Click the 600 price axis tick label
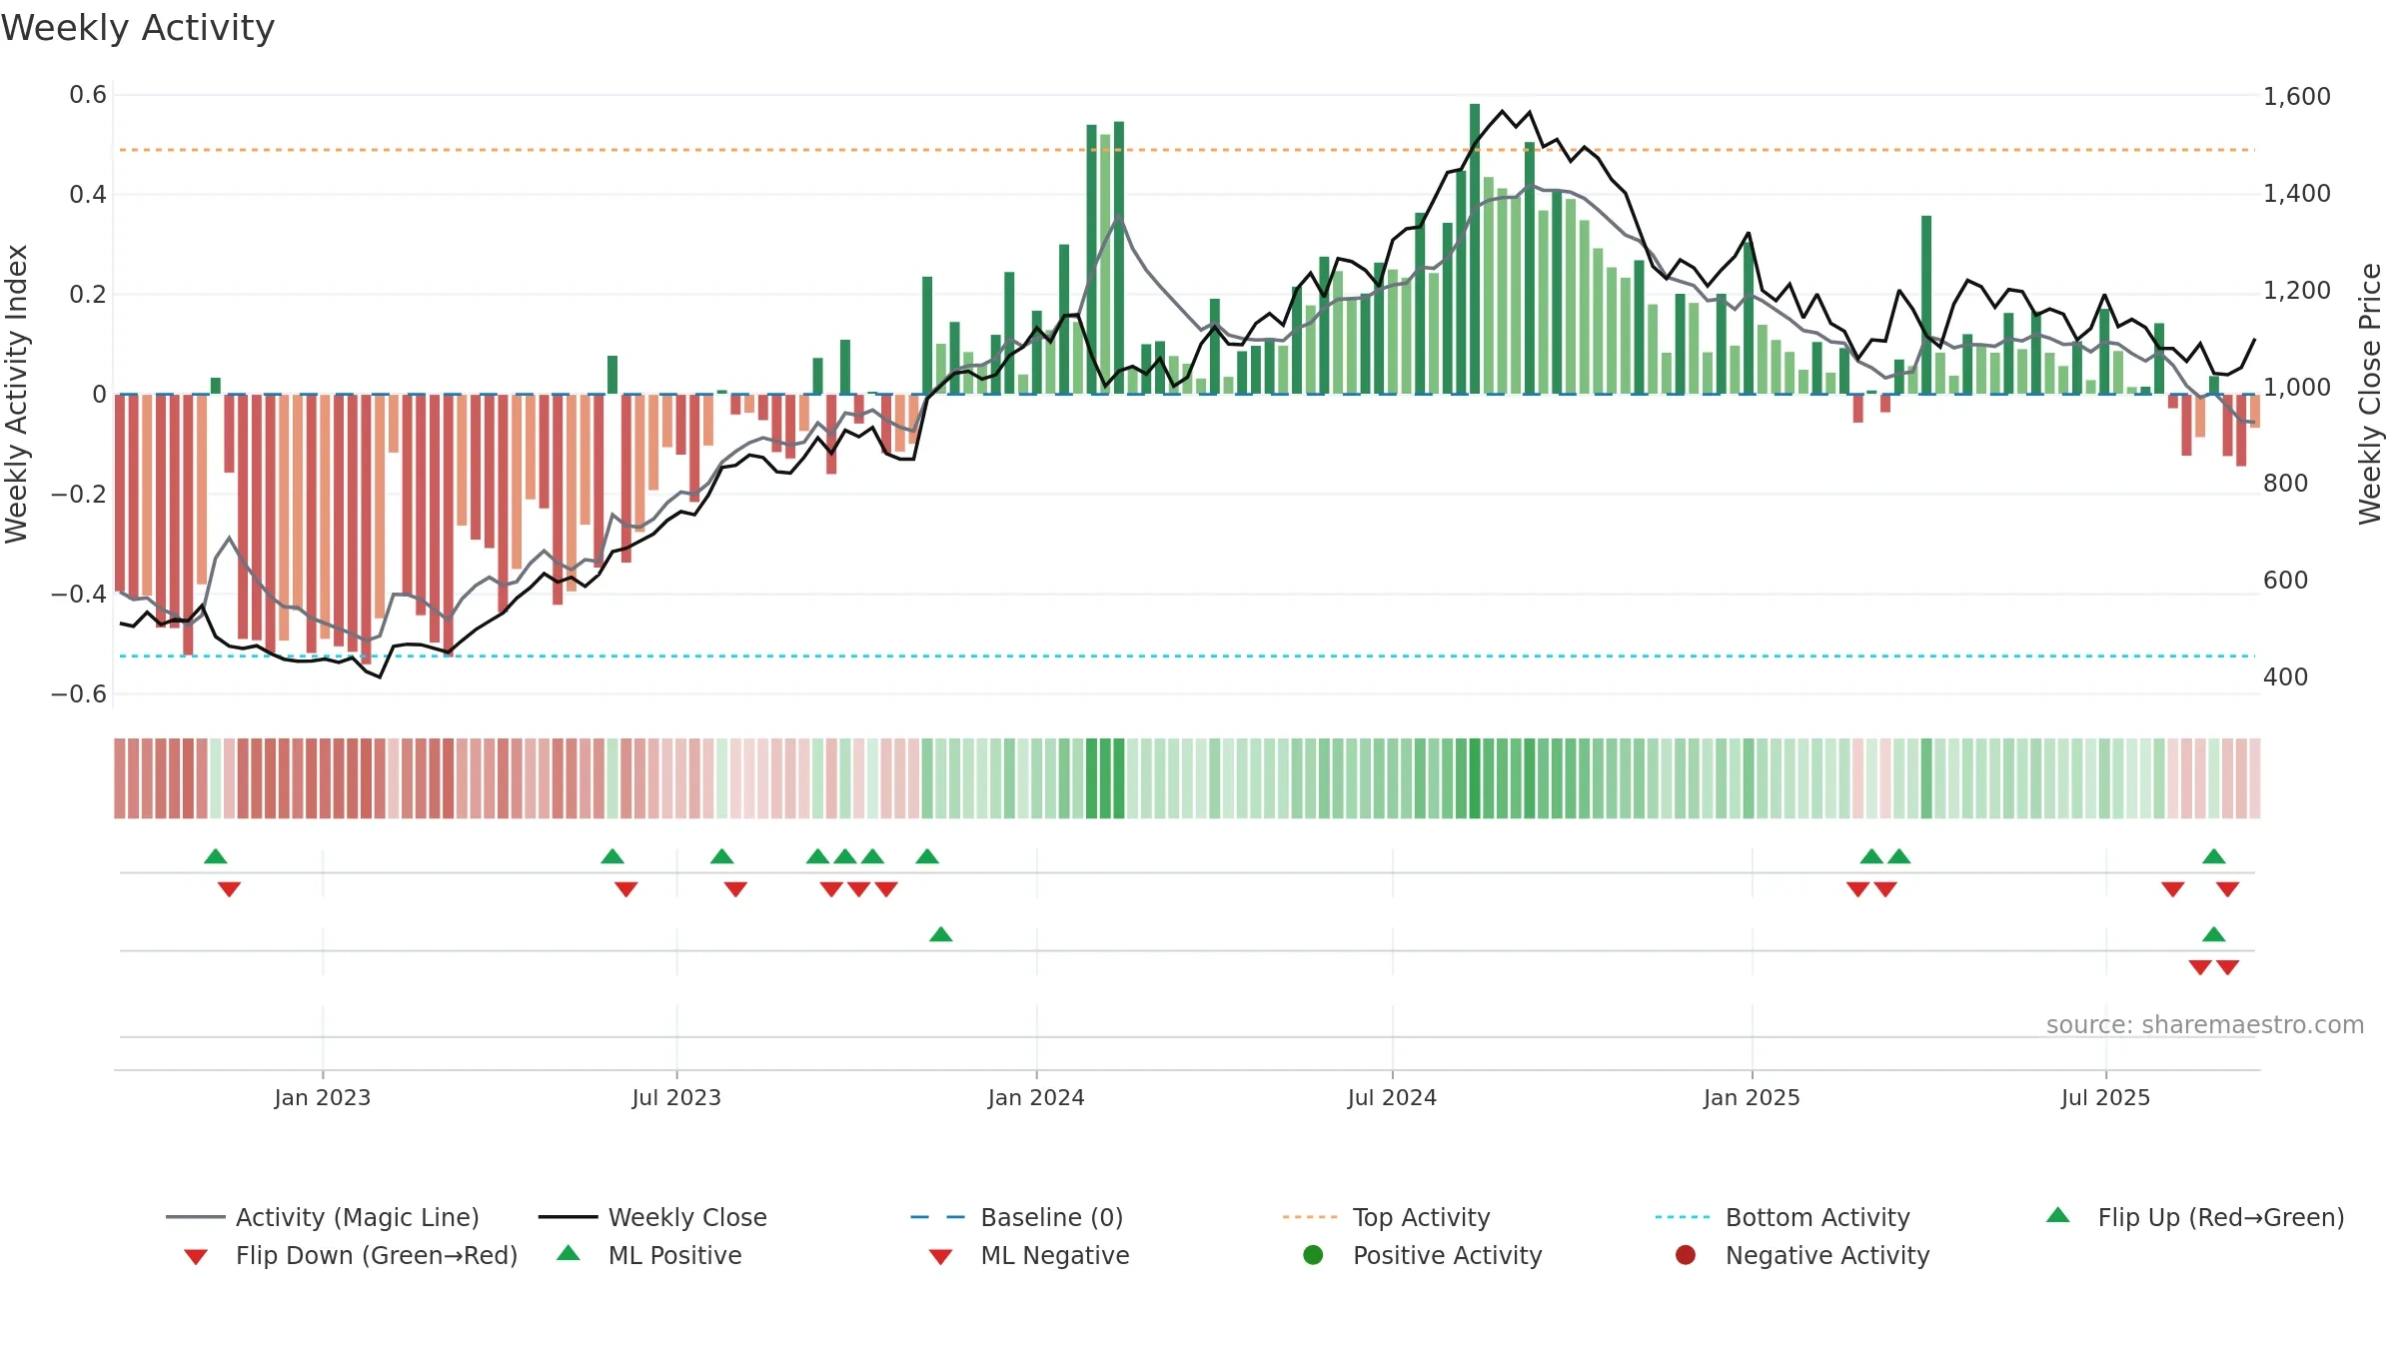This screenshot has width=2398, height=1349. (x=2286, y=581)
